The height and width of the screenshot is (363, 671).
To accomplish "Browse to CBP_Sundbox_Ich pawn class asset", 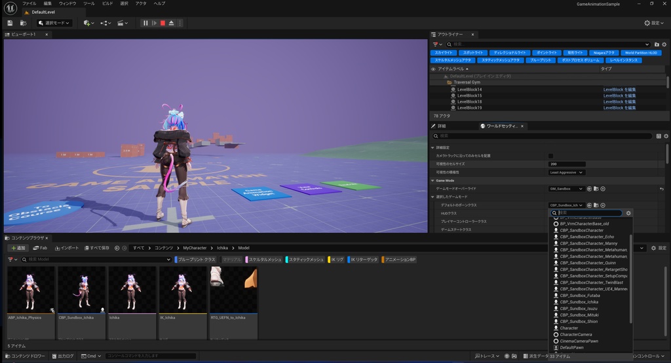I will coord(596,205).
